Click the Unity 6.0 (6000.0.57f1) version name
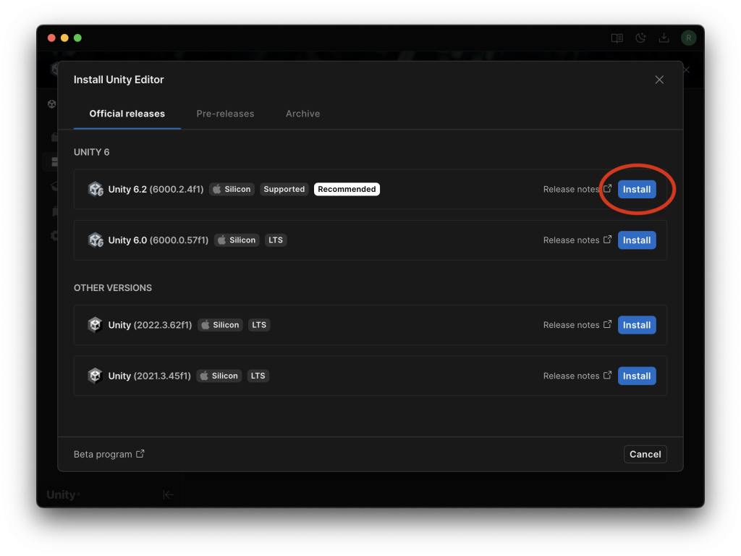 (158, 240)
